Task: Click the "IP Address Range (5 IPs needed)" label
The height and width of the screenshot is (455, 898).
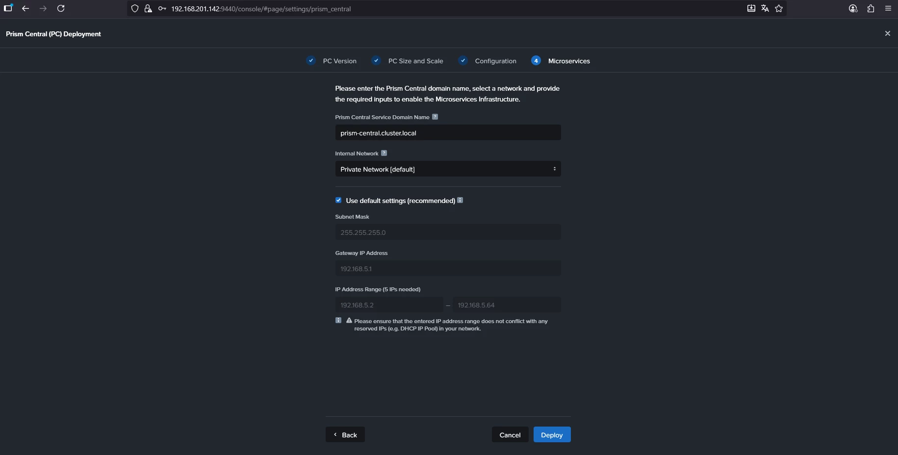Action: [378, 289]
